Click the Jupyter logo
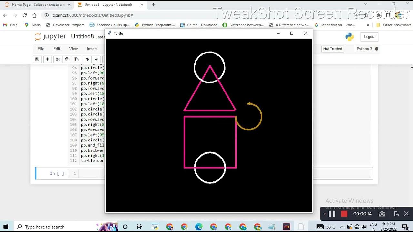413x232 pixels. tap(50, 36)
